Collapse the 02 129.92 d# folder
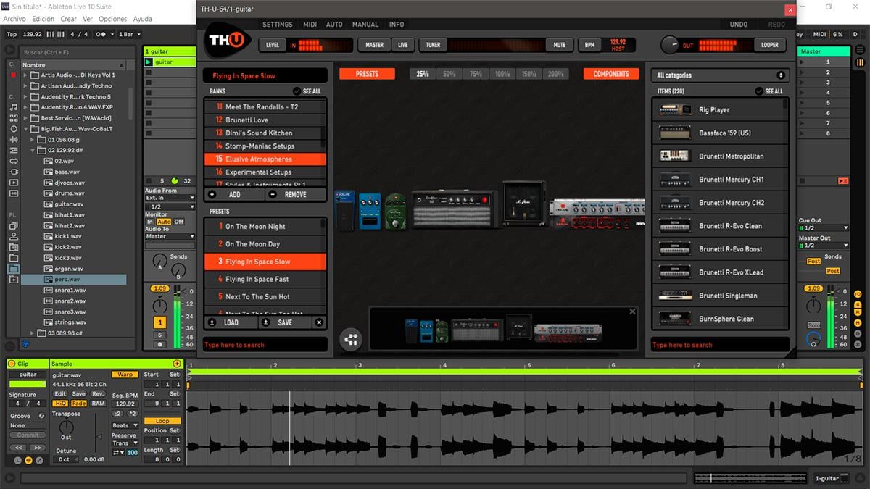The height and width of the screenshot is (489, 870). 33,151
